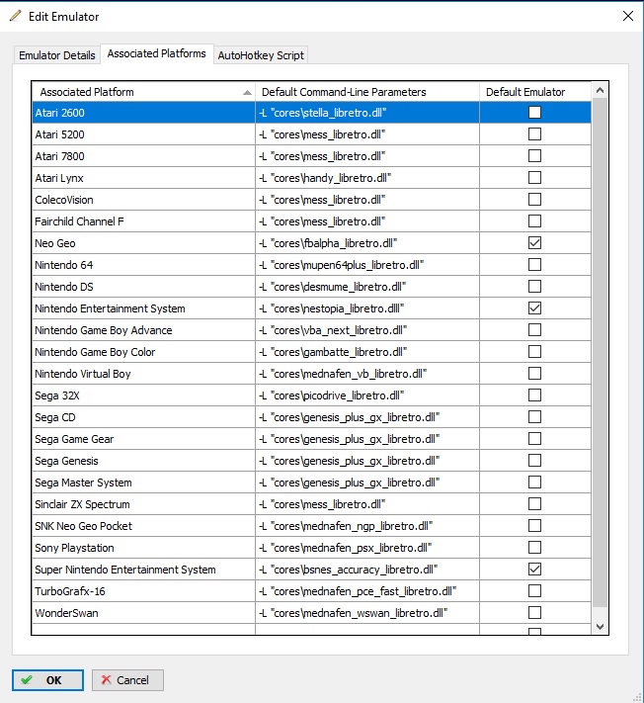Screen dimensions: 644x703
Task: Select the Associated Platforms tab
Action: pyautogui.click(x=157, y=53)
